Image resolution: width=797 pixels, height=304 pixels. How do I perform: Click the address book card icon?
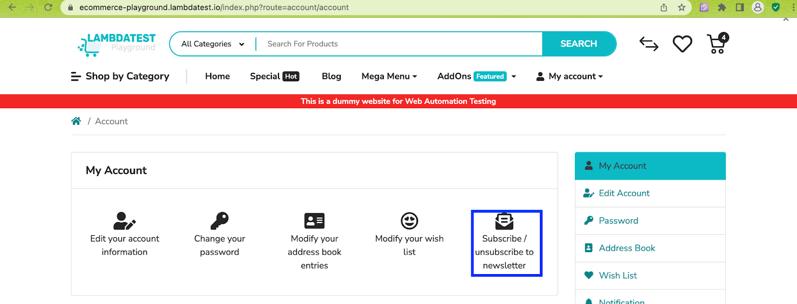(314, 221)
